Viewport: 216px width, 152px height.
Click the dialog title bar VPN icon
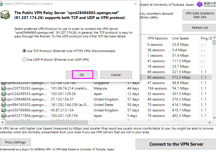pos(1,4)
